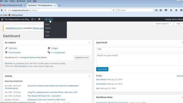The image size is (183, 103).
Task: Click the pin icon beside 106 Posts
Action: pyautogui.click(x=6, y=48)
